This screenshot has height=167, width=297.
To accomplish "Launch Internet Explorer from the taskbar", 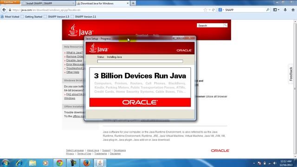I will pos(19,163).
